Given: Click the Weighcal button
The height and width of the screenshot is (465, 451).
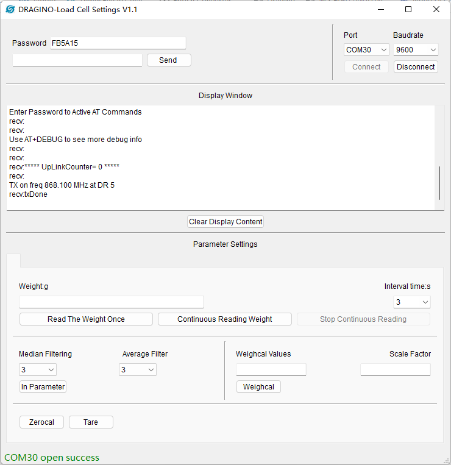Looking at the screenshot, I should [258, 387].
